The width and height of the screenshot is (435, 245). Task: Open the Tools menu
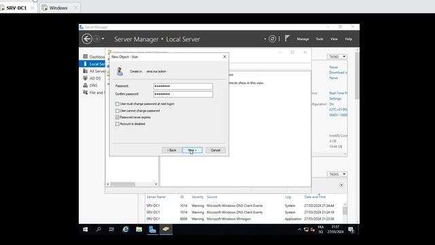[x=319, y=39]
